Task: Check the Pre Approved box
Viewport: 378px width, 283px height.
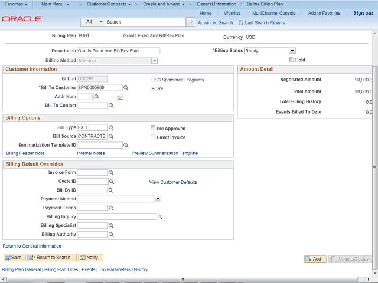Action: click(x=153, y=128)
